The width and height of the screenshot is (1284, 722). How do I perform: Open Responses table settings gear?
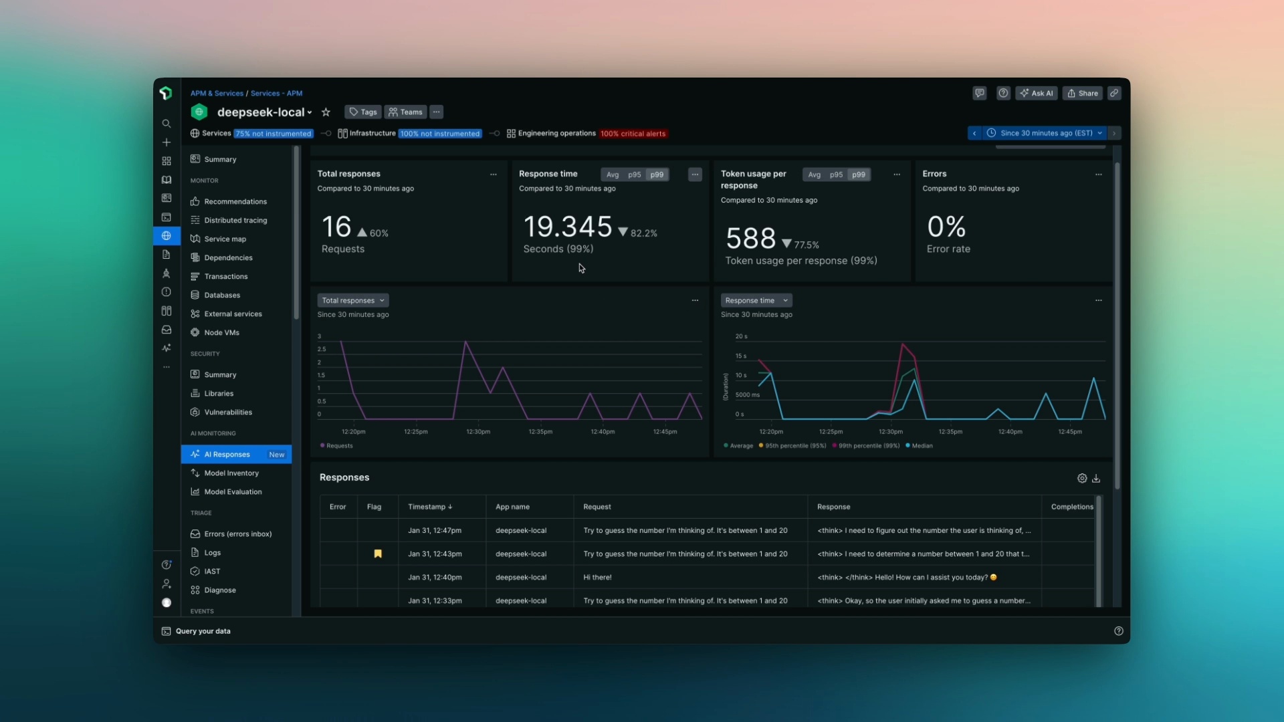1082,479
